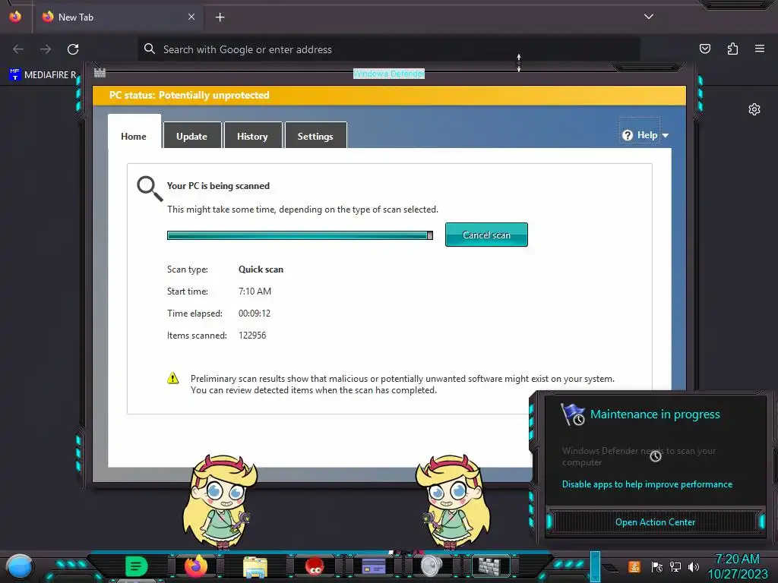778x583 pixels.
Task: Click the scan progress bar
Action: [x=299, y=235]
